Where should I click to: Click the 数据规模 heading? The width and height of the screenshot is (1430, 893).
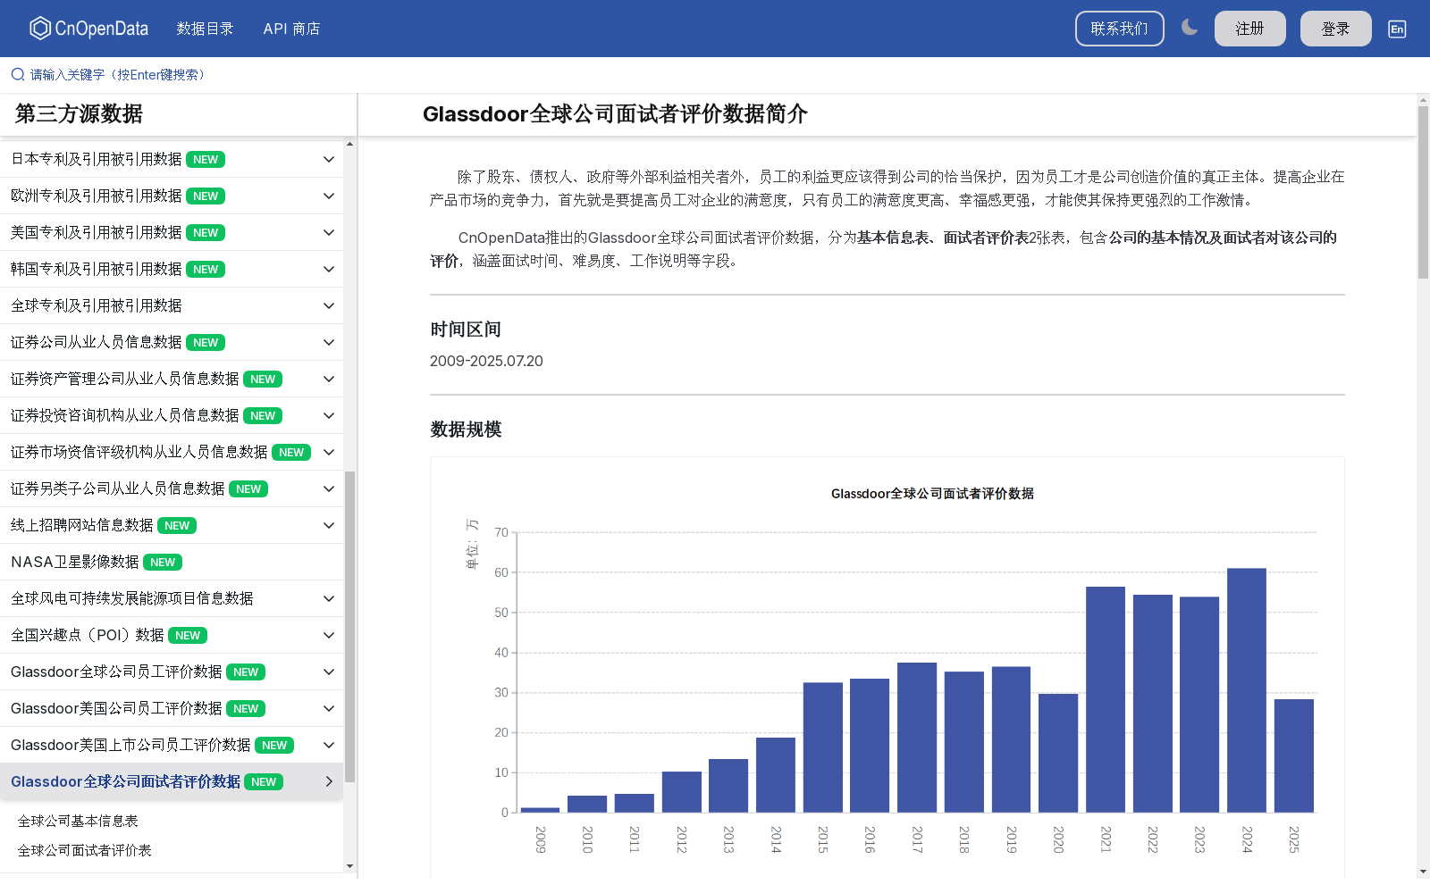coord(466,430)
